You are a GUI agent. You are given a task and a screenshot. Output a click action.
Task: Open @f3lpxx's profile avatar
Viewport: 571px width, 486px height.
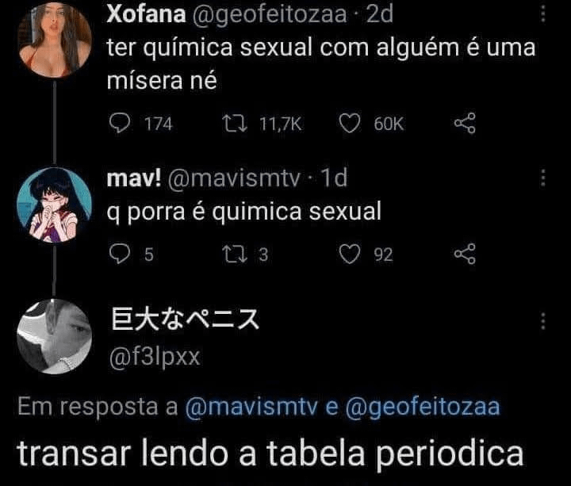55,336
